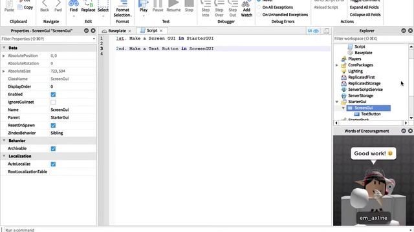Open the Play button dropdown arrow
The height and width of the screenshot is (232, 414).
[x=144, y=16]
